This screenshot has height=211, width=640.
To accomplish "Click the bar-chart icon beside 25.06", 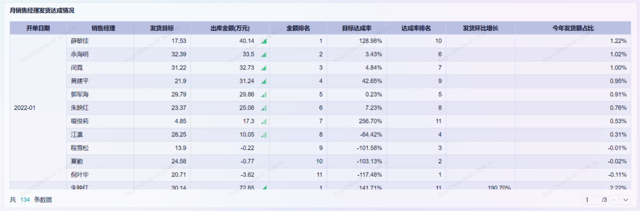I will pos(263,108).
